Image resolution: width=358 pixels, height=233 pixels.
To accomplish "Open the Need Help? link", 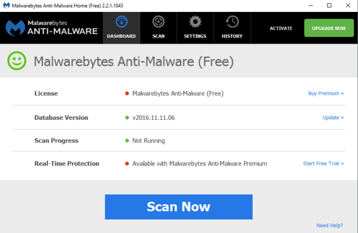I will pos(330,225).
